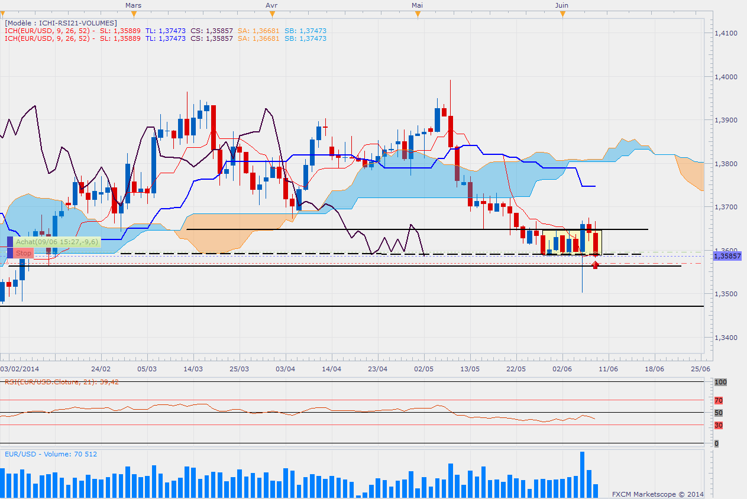
Task: Select the orange marker below "Juin"
Action: click(562, 14)
